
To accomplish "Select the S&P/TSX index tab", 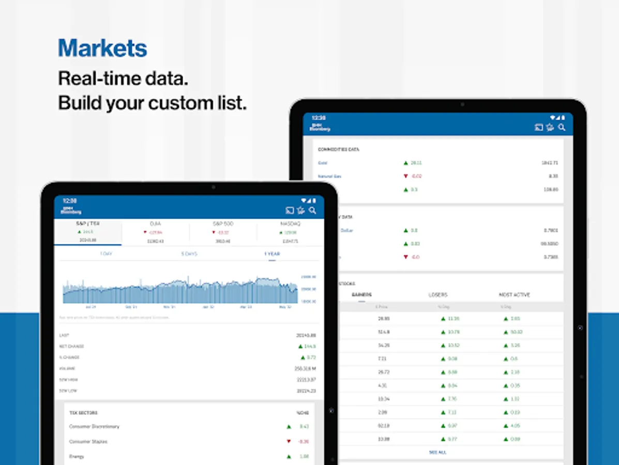I will 88,232.
